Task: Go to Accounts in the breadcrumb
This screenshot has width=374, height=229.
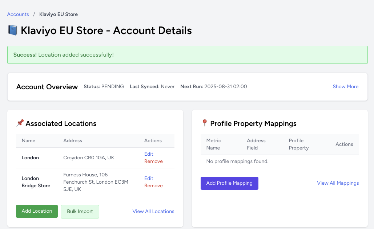Action: [x=18, y=15]
